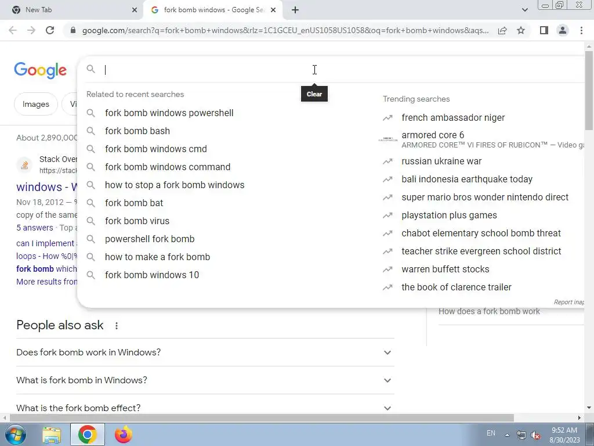Open Windows Explorer from taskbar
Screen dimensions: 594x446
52,434
